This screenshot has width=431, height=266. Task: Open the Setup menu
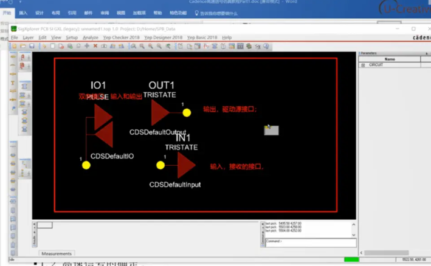tap(72, 38)
